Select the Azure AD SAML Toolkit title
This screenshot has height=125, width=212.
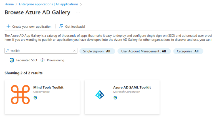[x=132, y=87]
